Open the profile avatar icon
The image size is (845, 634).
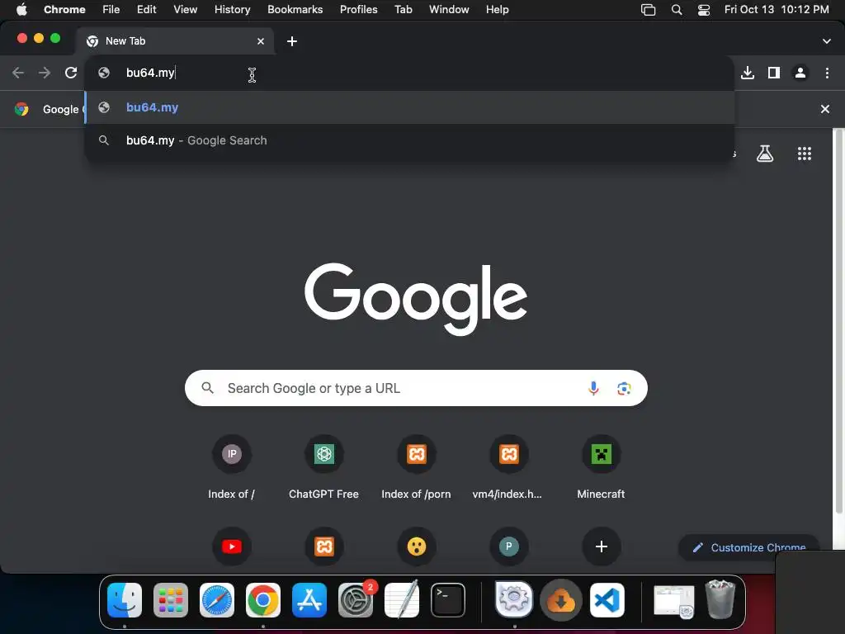click(800, 73)
